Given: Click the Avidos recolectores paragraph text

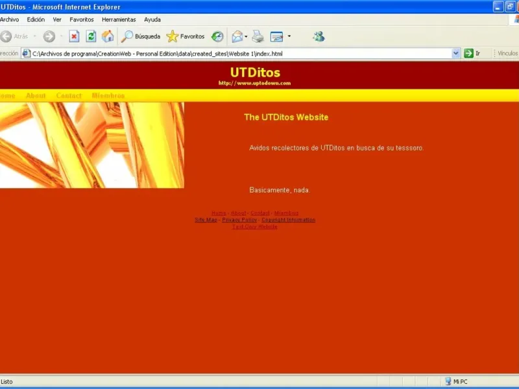Looking at the screenshot, I should 336,148.
